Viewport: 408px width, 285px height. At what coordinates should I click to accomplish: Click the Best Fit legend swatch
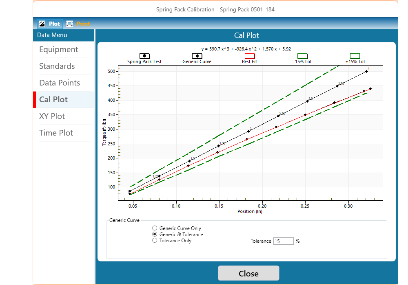click(x=249, y=56)
